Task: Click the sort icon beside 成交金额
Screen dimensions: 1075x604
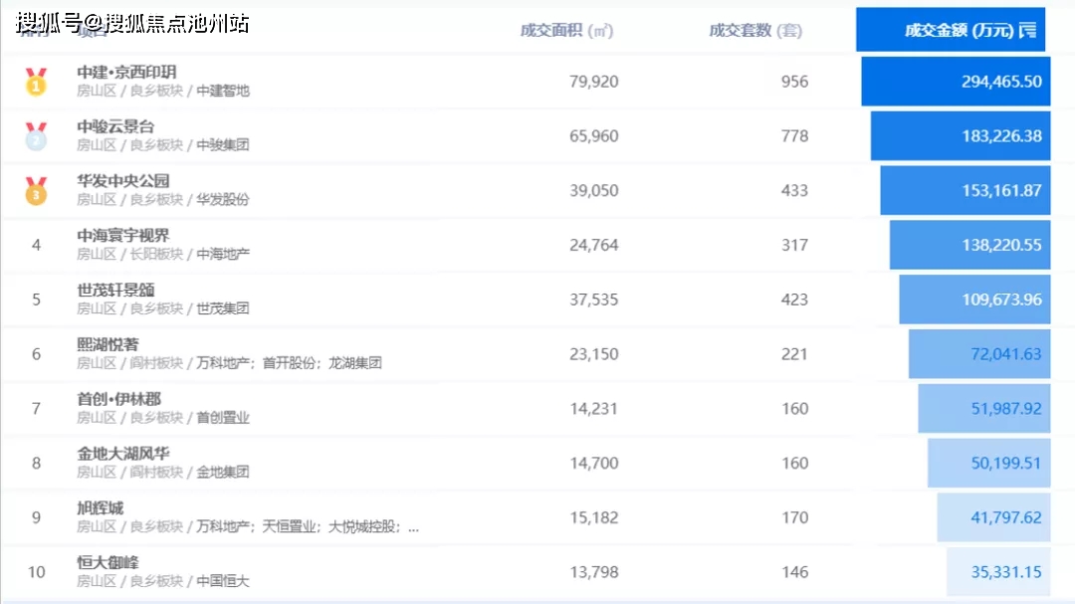Action: click(x=1027, y=30)
